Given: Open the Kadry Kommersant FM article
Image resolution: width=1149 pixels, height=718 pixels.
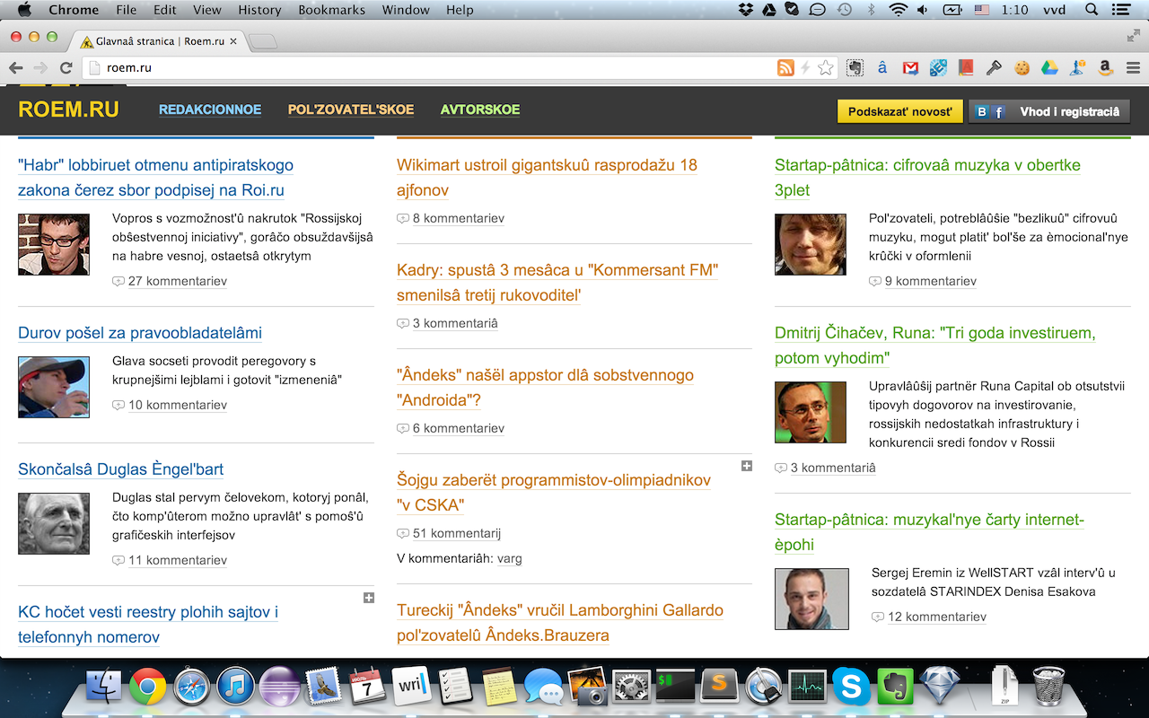Looking at the screenshot, I should 557,283.
